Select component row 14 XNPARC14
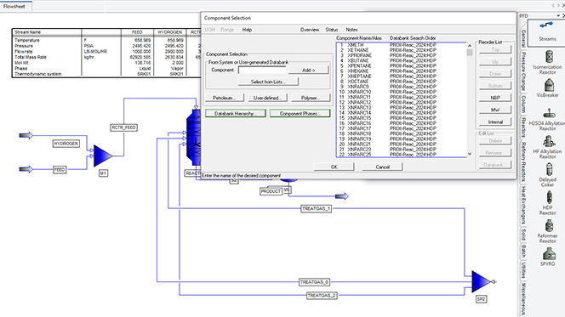Image resolution: width=565 pixels, height=317 pixels. click(x=402, y=113)
